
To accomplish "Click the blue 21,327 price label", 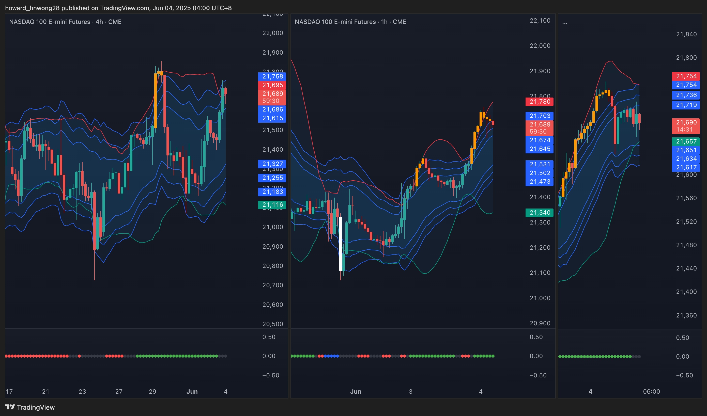I will [x=272, y=164].
